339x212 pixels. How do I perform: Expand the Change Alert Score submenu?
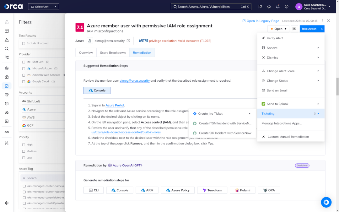tap(291, 71)
